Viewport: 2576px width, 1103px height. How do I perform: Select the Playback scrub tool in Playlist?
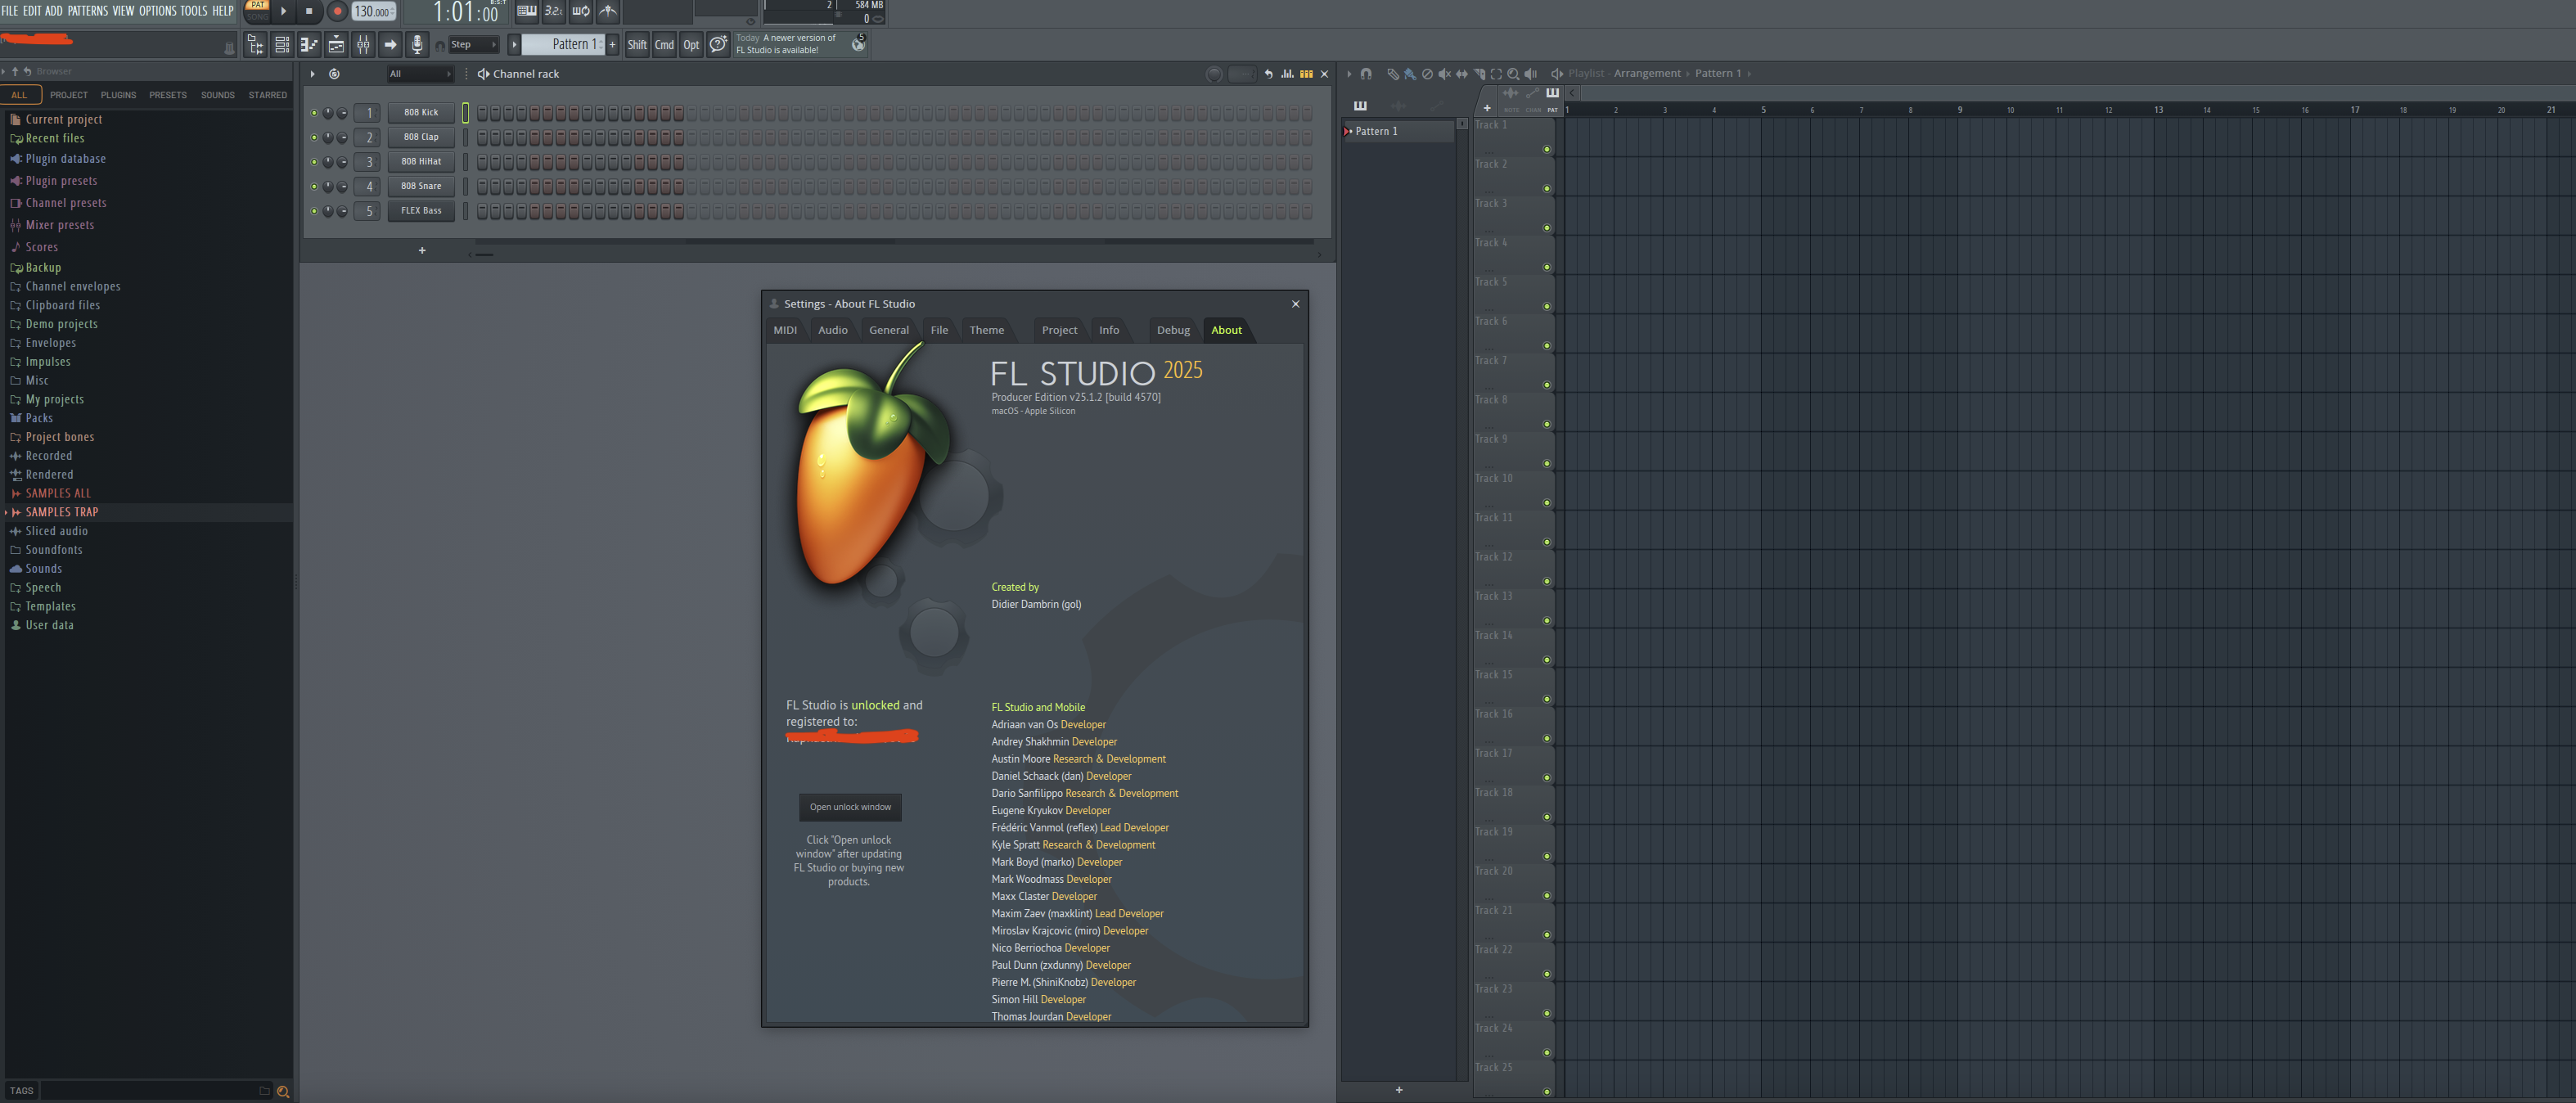coord(1530,74)
